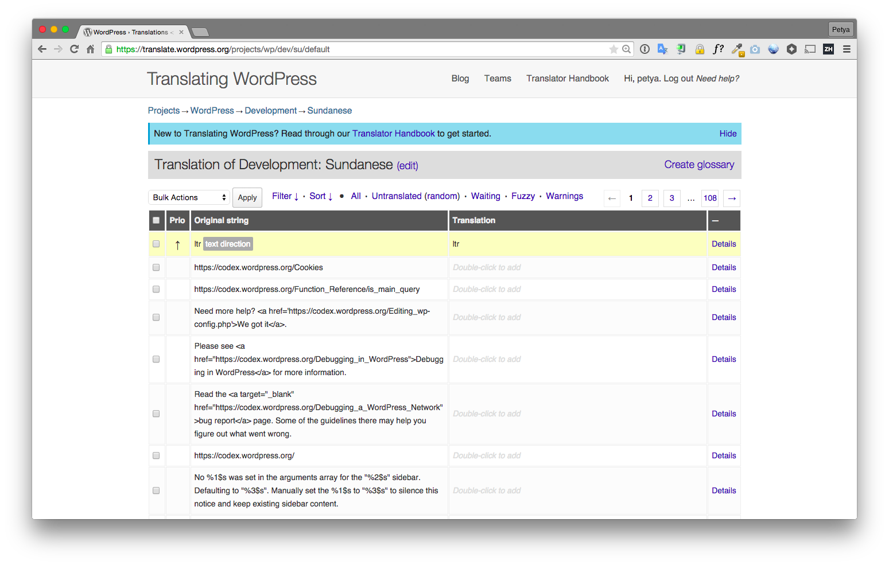
Task: Select the checkbox on the highlighted ltr row
Action: pos(156,244)
